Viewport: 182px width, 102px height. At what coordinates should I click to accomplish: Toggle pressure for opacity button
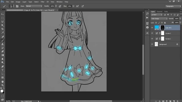point(60,6)
